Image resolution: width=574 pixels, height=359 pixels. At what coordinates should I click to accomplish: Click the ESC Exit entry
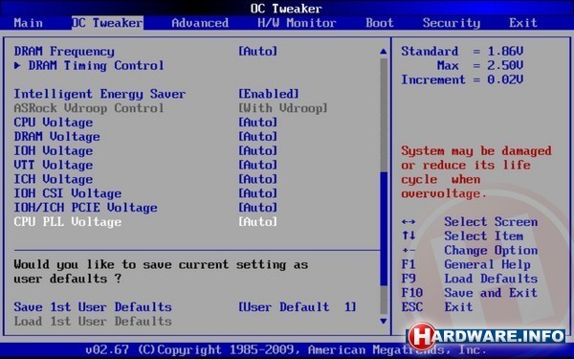(x=437, y=307)
